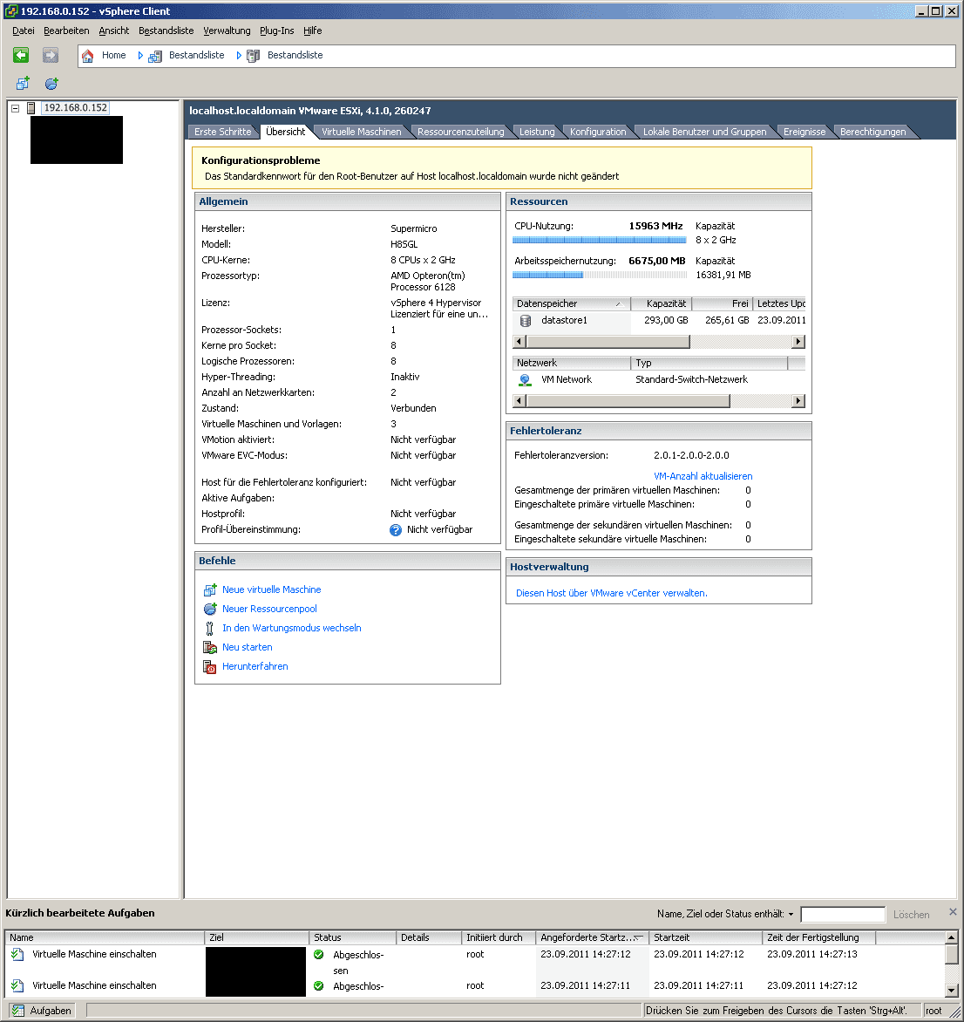Image resolution: width=964 pixels, height=1022 pixels.
Task: Open Home via the house icon
Action: click(88, 56)
